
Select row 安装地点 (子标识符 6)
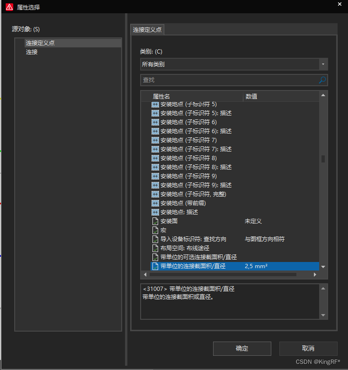[x=235, y=122]
